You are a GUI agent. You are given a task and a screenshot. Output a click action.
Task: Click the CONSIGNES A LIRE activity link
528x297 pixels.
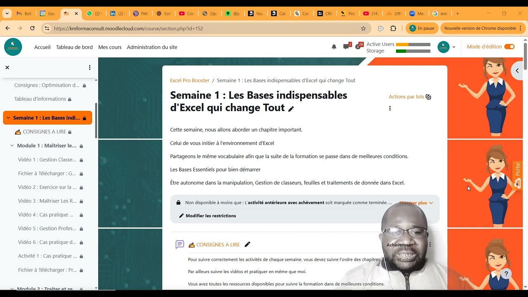pos(218,245)
